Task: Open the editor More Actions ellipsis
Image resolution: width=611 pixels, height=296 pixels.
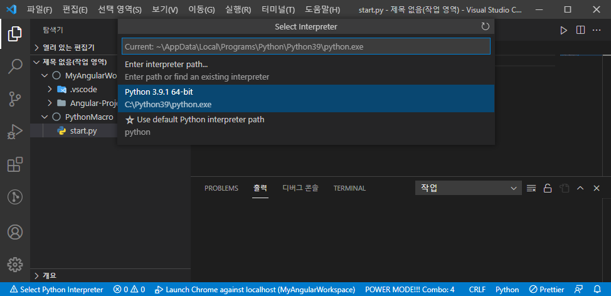Action: pos(597,30)
